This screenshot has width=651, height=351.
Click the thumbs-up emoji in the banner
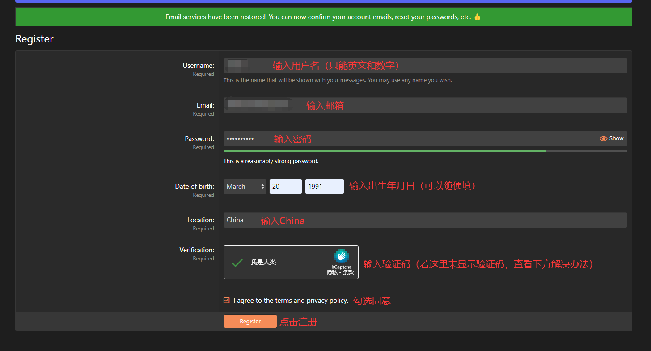coord(477,17)
